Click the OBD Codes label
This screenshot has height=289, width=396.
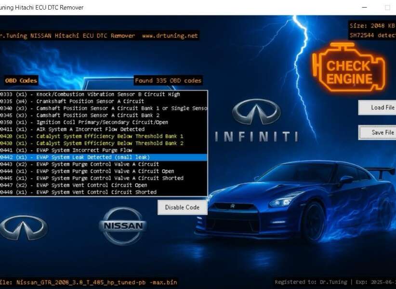coord(21,80)
